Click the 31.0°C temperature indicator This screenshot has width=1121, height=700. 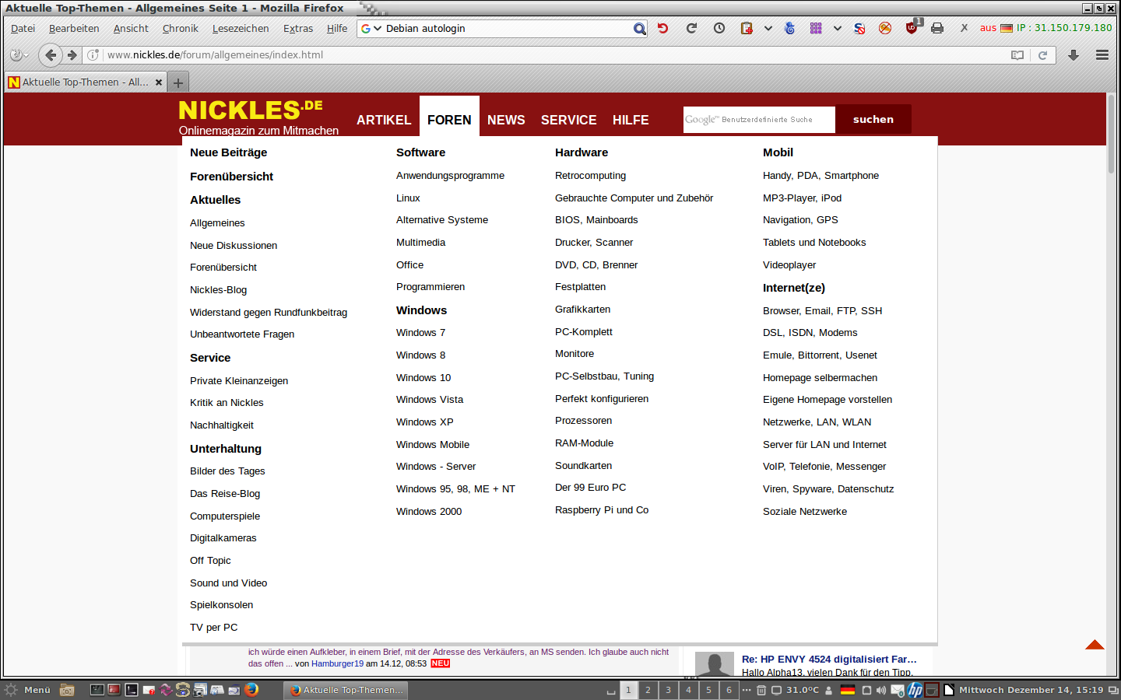point(803,690)
